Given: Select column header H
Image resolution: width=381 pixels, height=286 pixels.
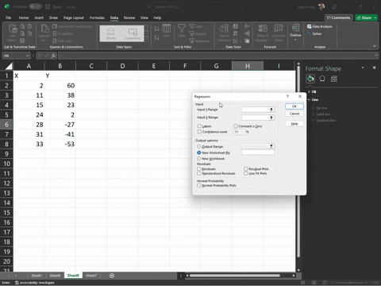Looking at the screenshot, I should pyautogui.click(x=248, y=66).
